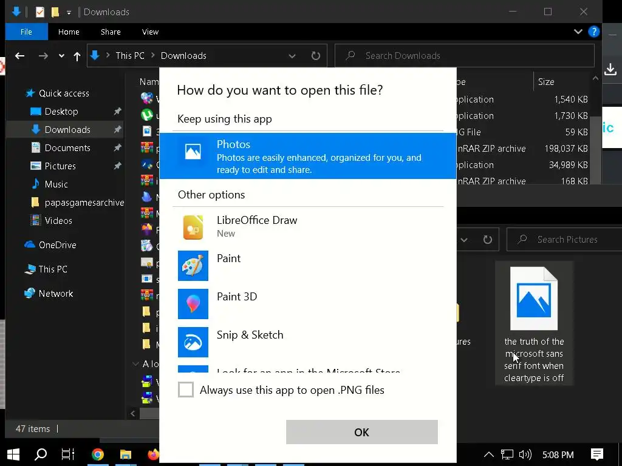Screen dimensions: 622x466
Task: Pick the Paint app icon
Action: (193, 266)
